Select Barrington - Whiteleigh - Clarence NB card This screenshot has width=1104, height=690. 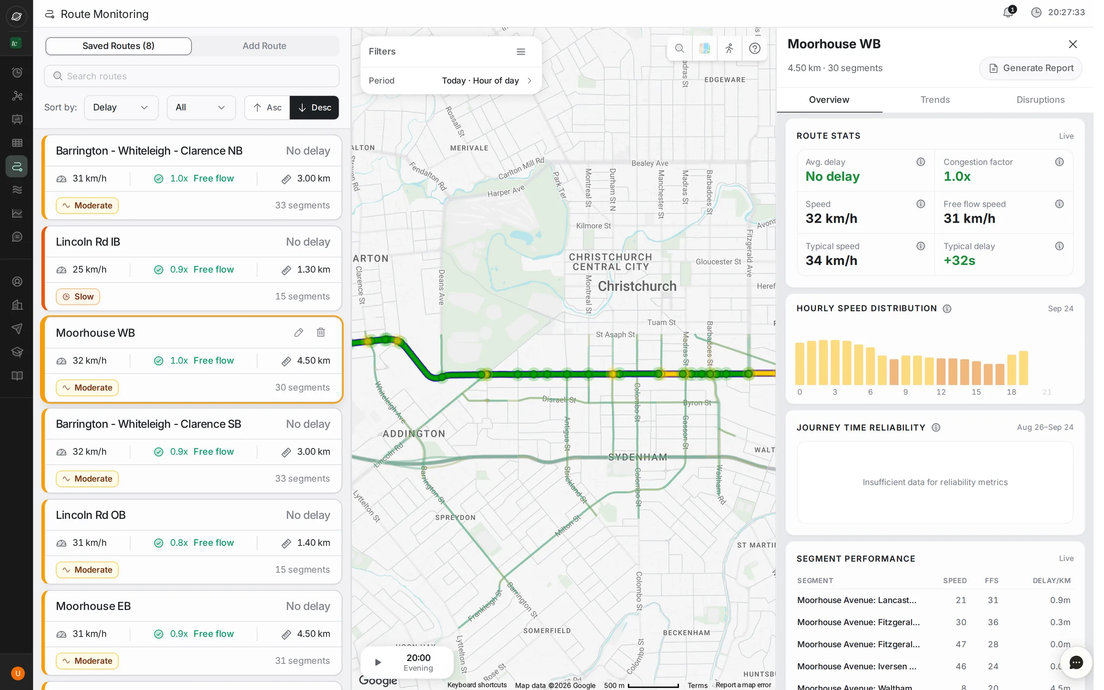coord(192,177)
